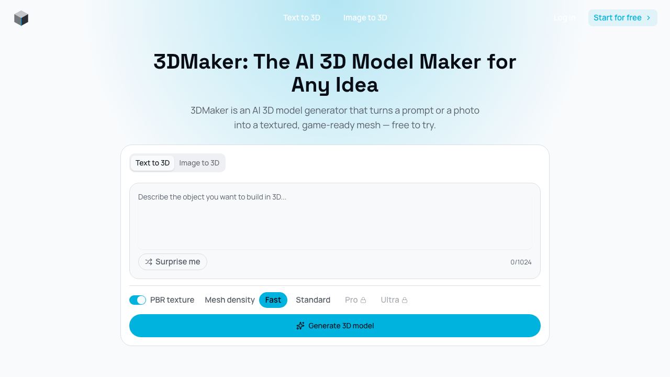Click the chevron arrow in Start for free

649,18
